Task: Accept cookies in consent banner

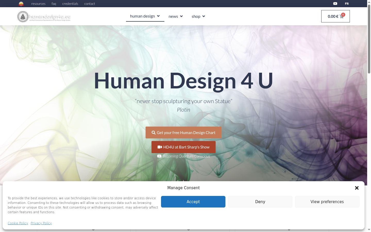Action: (x=193, y=202)
